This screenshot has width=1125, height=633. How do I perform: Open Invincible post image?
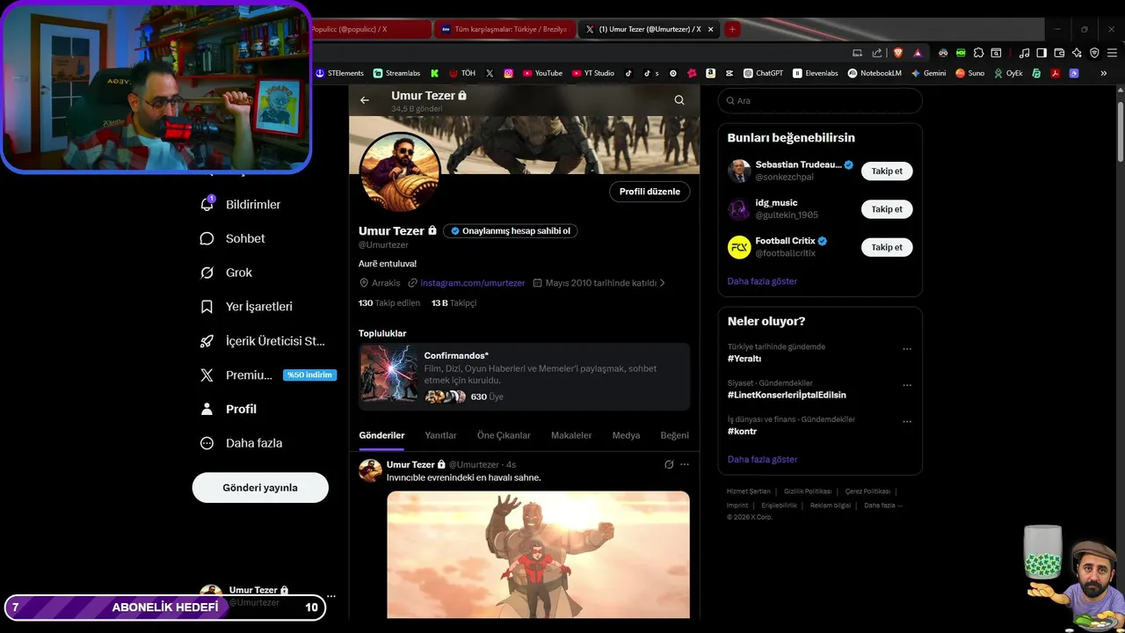coord(538,555)
